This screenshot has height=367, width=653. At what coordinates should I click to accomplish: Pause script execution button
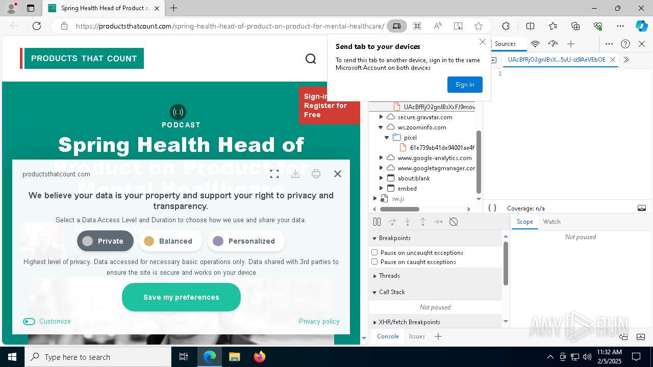click(377, 222)
